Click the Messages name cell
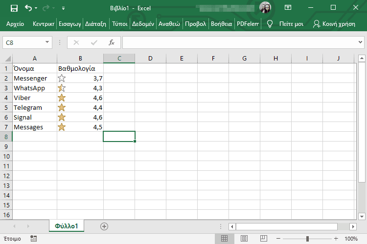Viewport: 367px width, 244px height. tap(35, 127)
